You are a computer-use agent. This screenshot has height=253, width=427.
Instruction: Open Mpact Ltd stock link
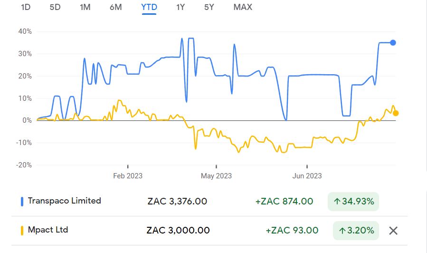pos(48,230)
